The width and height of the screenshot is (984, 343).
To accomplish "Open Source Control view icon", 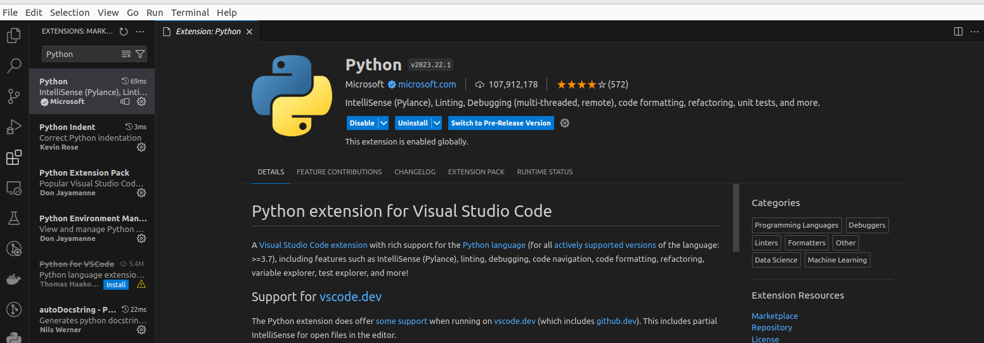I will 14,96.
